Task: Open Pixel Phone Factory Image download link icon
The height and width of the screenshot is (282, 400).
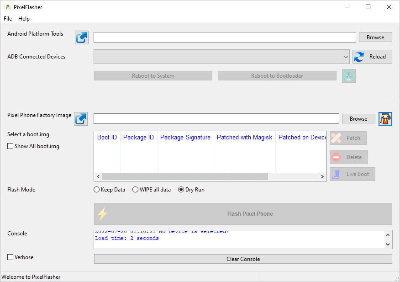Action: pyautogui.click(x=81, y=119)
